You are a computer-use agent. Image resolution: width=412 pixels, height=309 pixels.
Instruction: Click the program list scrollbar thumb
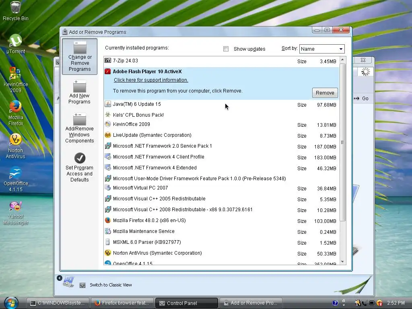tap(342, 142)
